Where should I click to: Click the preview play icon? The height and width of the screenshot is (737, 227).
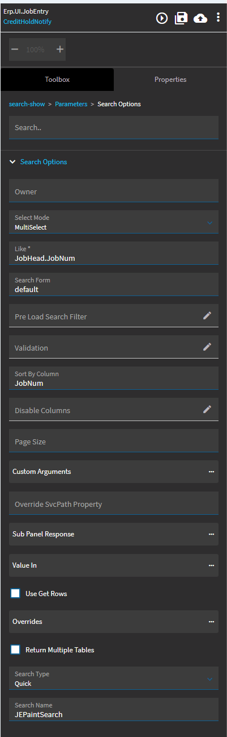pyautogui.click(x=162, y=18)
